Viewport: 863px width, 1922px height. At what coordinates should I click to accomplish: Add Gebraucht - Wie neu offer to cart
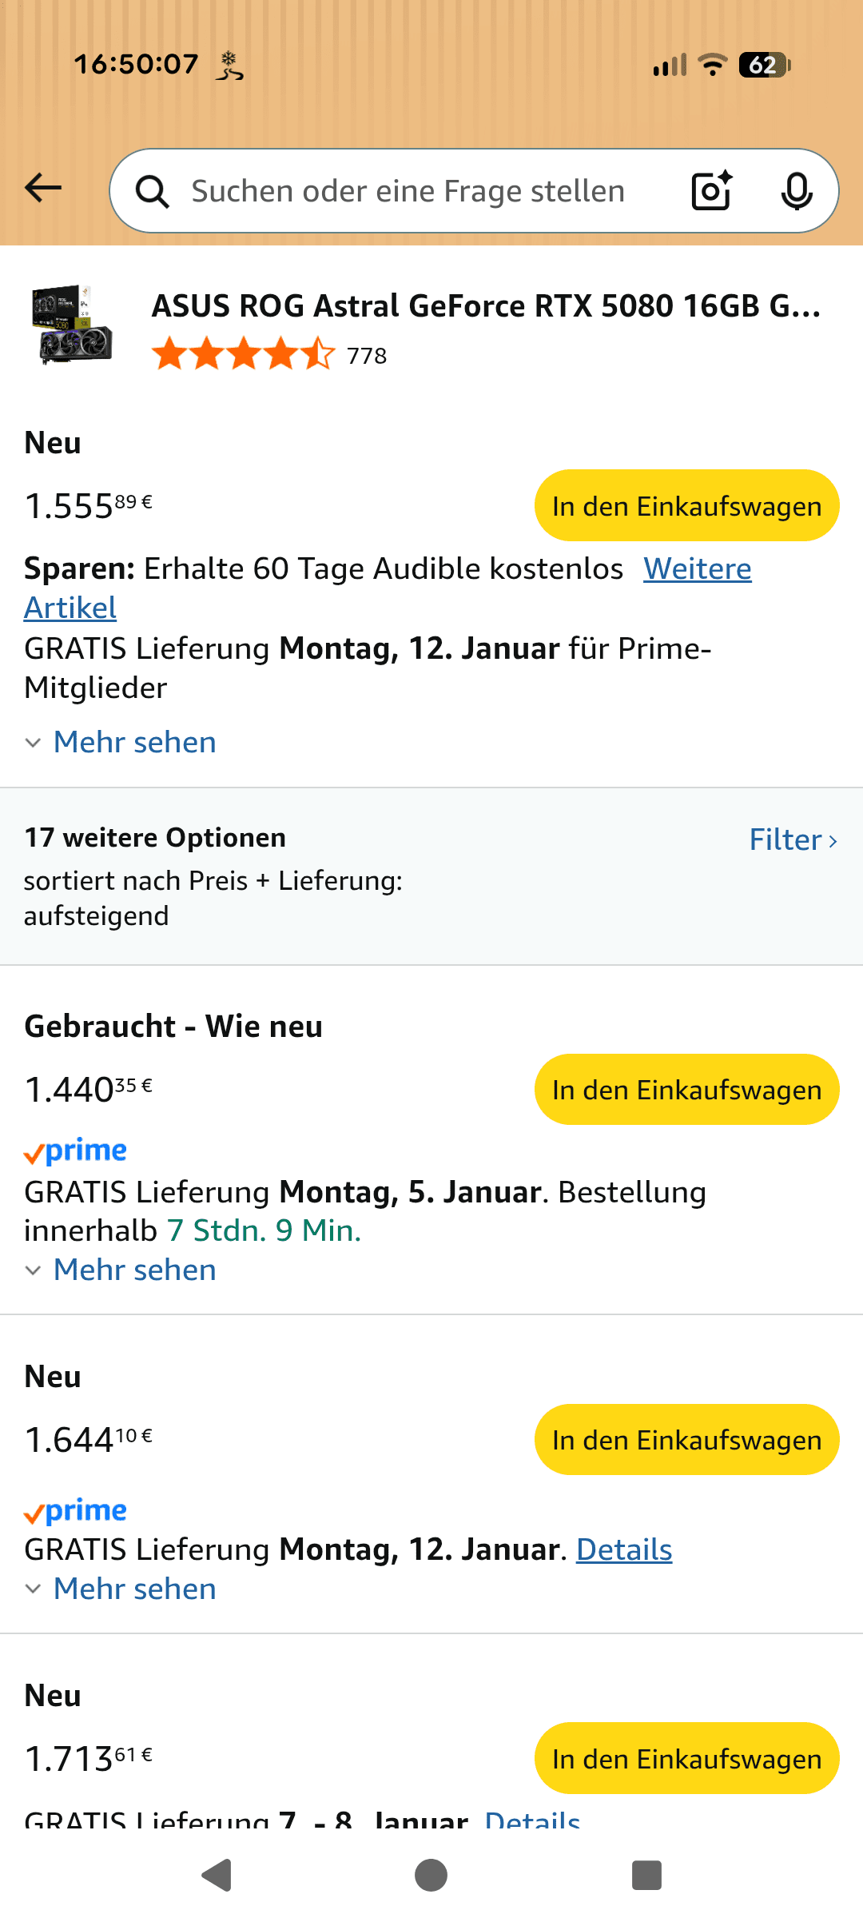click(686, 1090)
